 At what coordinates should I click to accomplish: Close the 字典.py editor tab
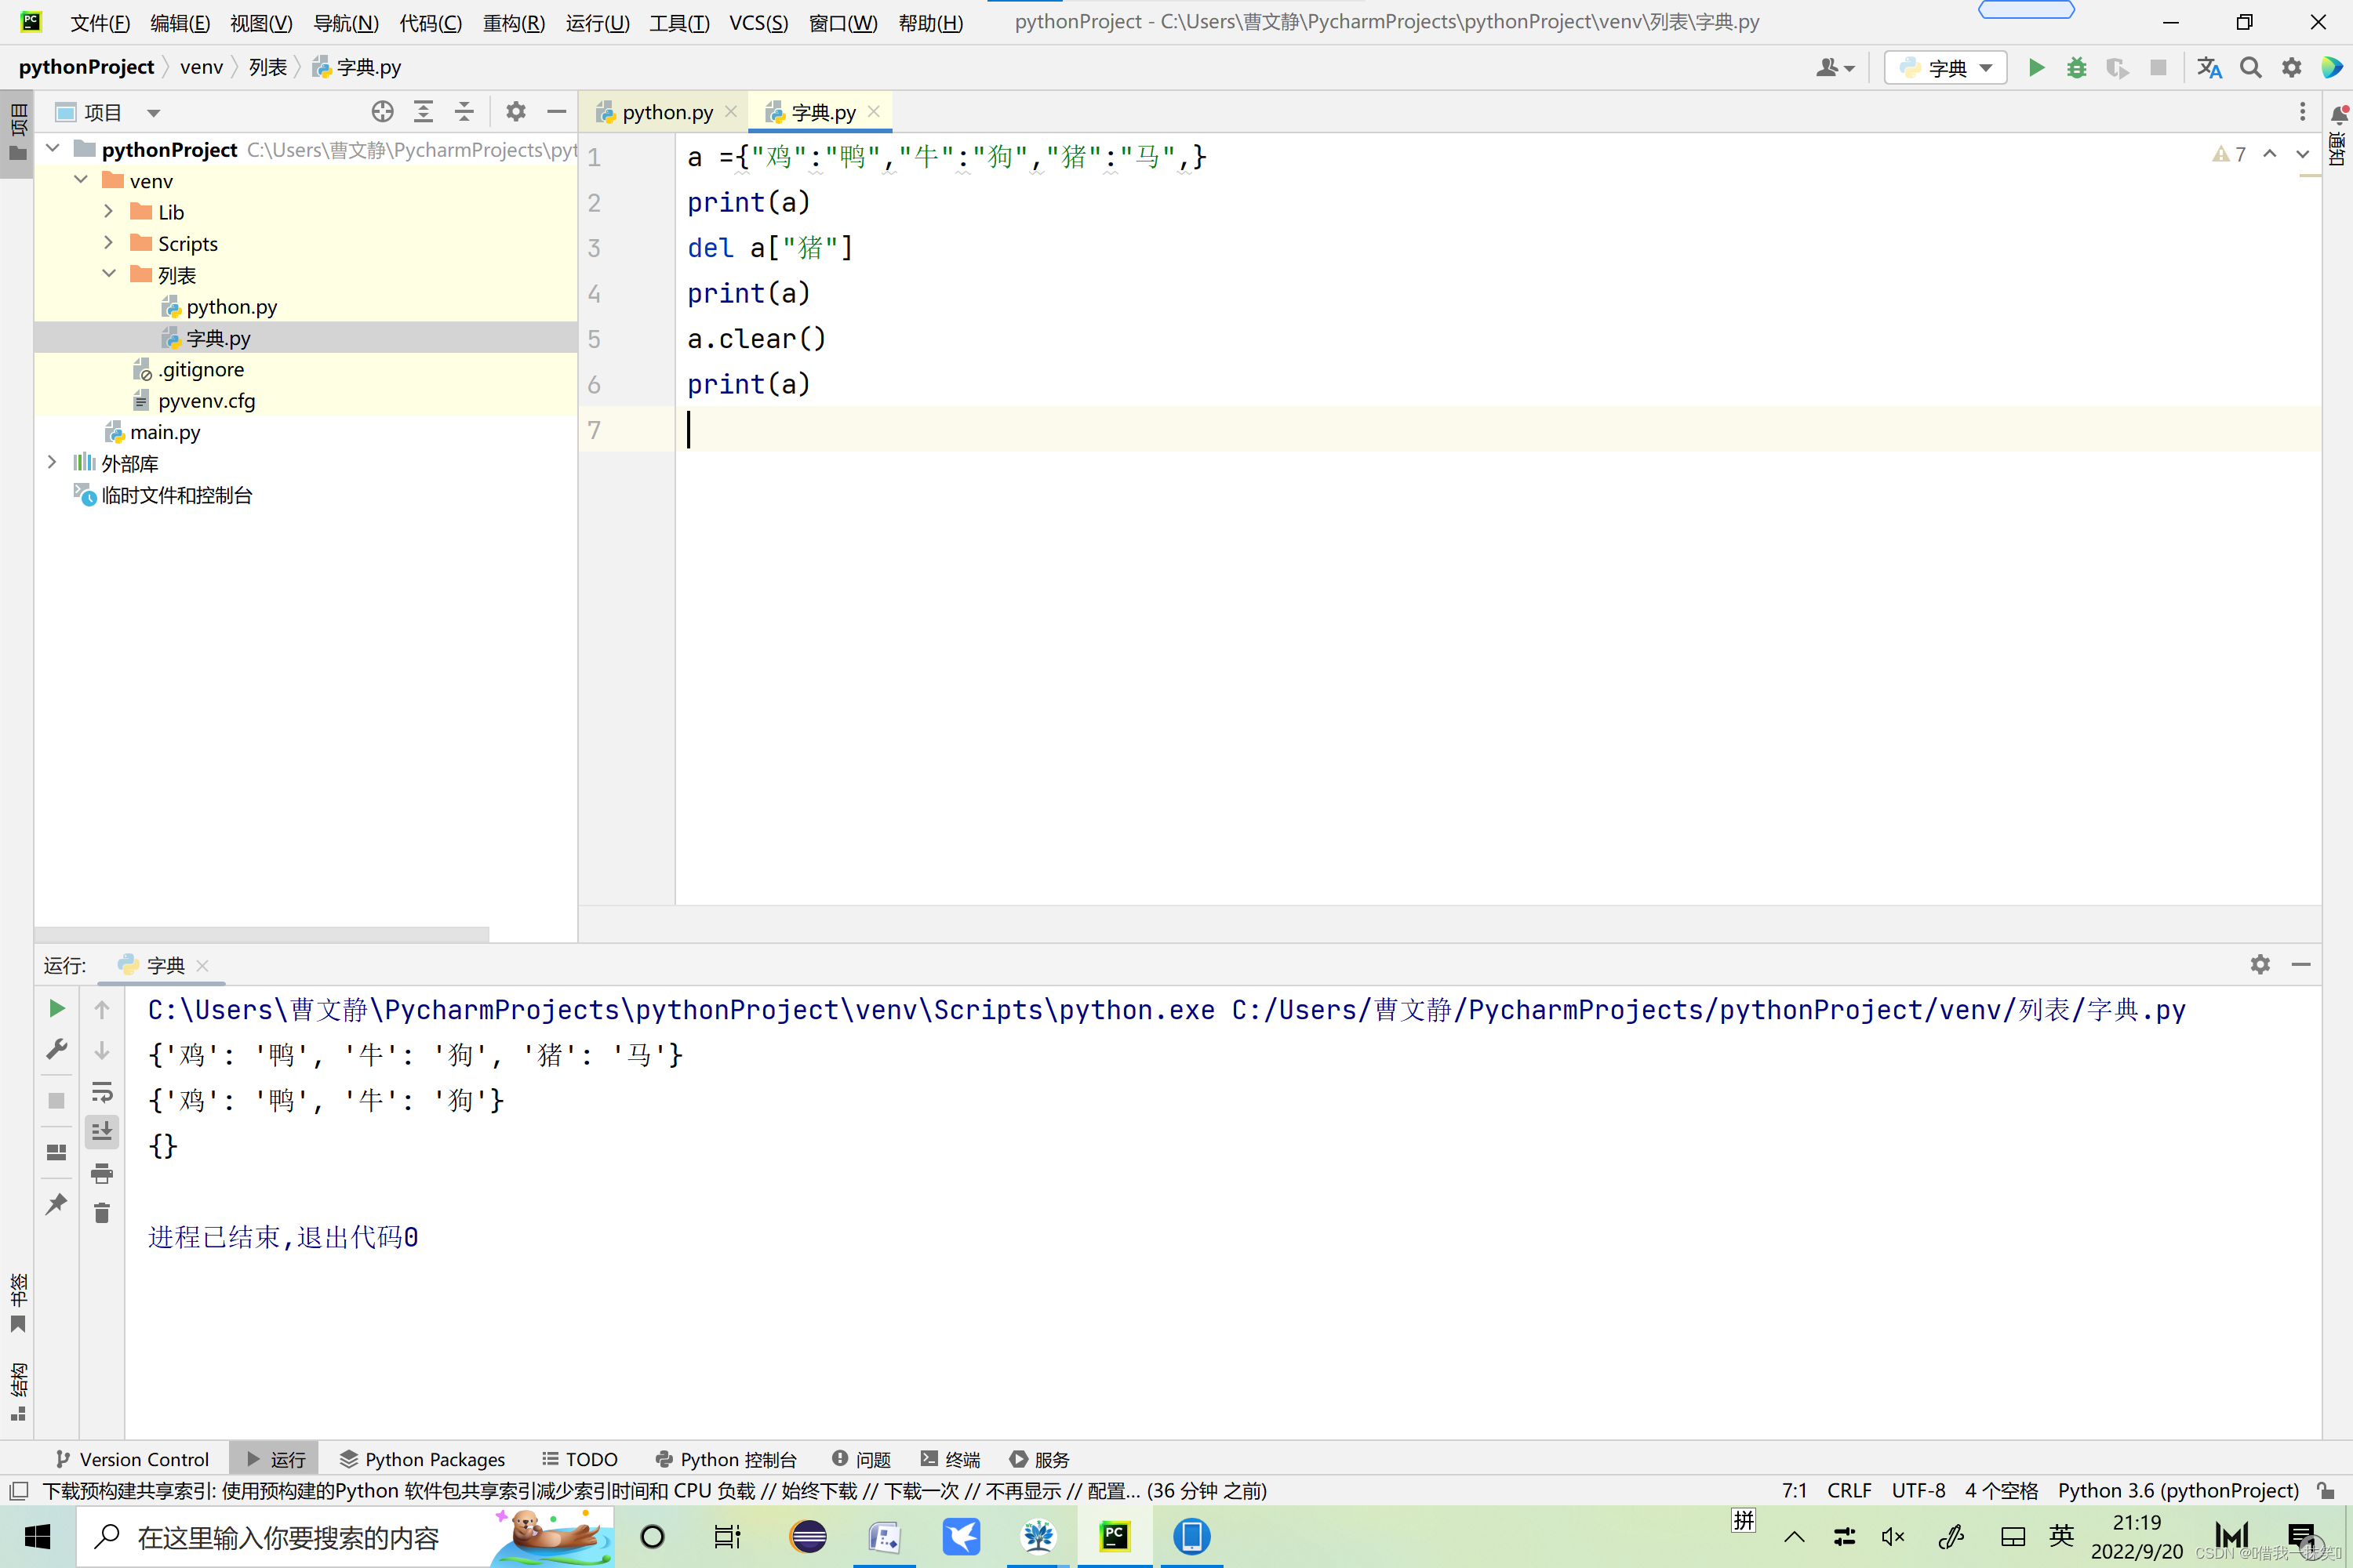875,112
